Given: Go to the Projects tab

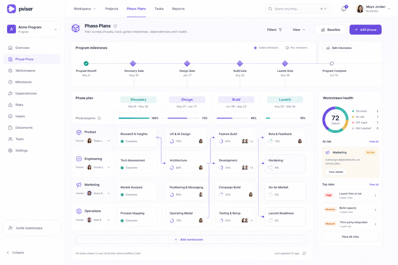Looking at the screenshot, I should (x=112, y=9).
